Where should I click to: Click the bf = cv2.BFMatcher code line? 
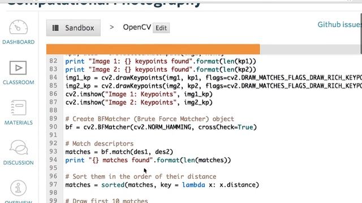(x=161, y=127)
